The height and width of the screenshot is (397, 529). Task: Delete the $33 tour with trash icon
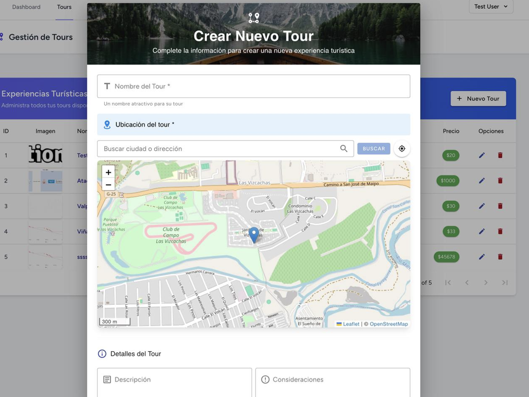click(500, 232)
